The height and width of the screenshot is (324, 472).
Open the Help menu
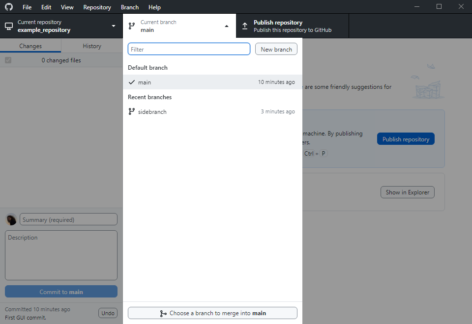154,7
